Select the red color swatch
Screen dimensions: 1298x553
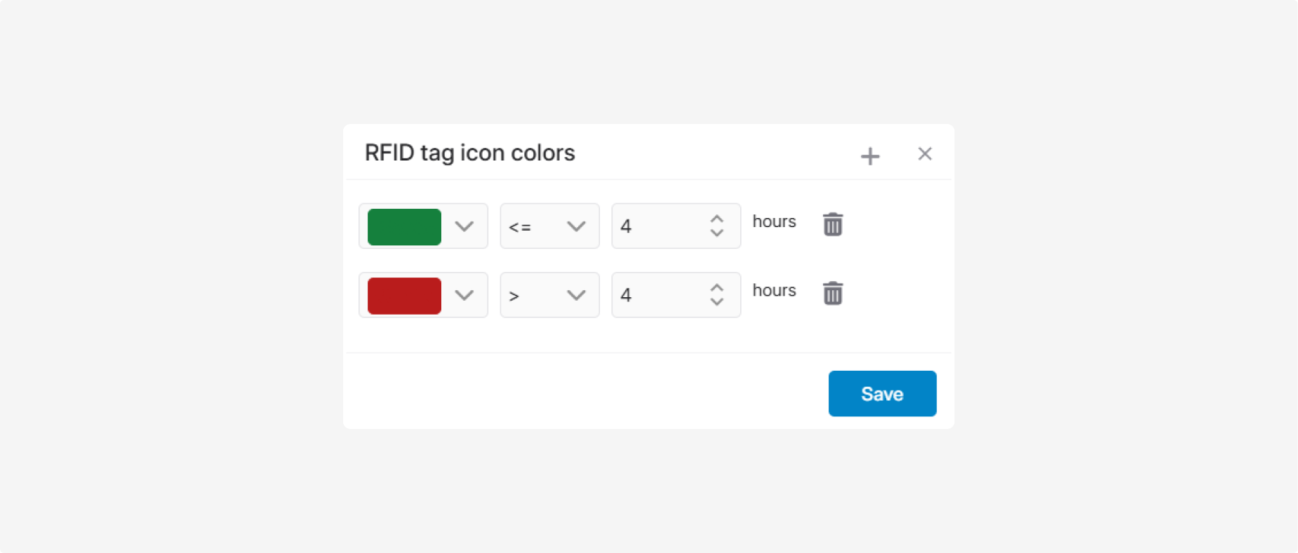click(x=404, y=295)
